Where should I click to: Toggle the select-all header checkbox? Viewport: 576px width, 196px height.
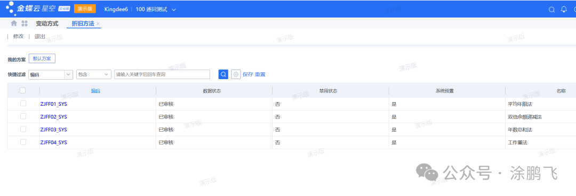23,90
